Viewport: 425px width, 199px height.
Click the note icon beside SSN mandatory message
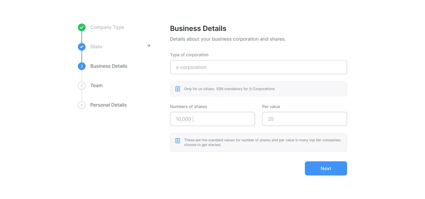[x=178, y=89]
